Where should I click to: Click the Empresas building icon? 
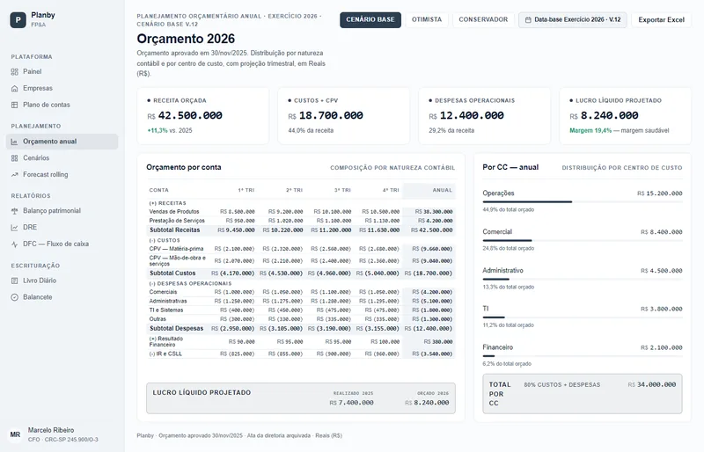[15, 89]
